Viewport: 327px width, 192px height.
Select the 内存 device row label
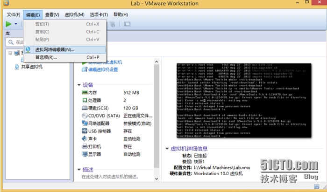[92, 93]
